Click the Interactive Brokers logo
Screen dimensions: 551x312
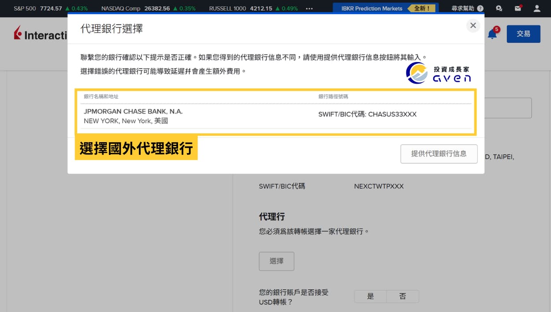click(x=41, y=34)
